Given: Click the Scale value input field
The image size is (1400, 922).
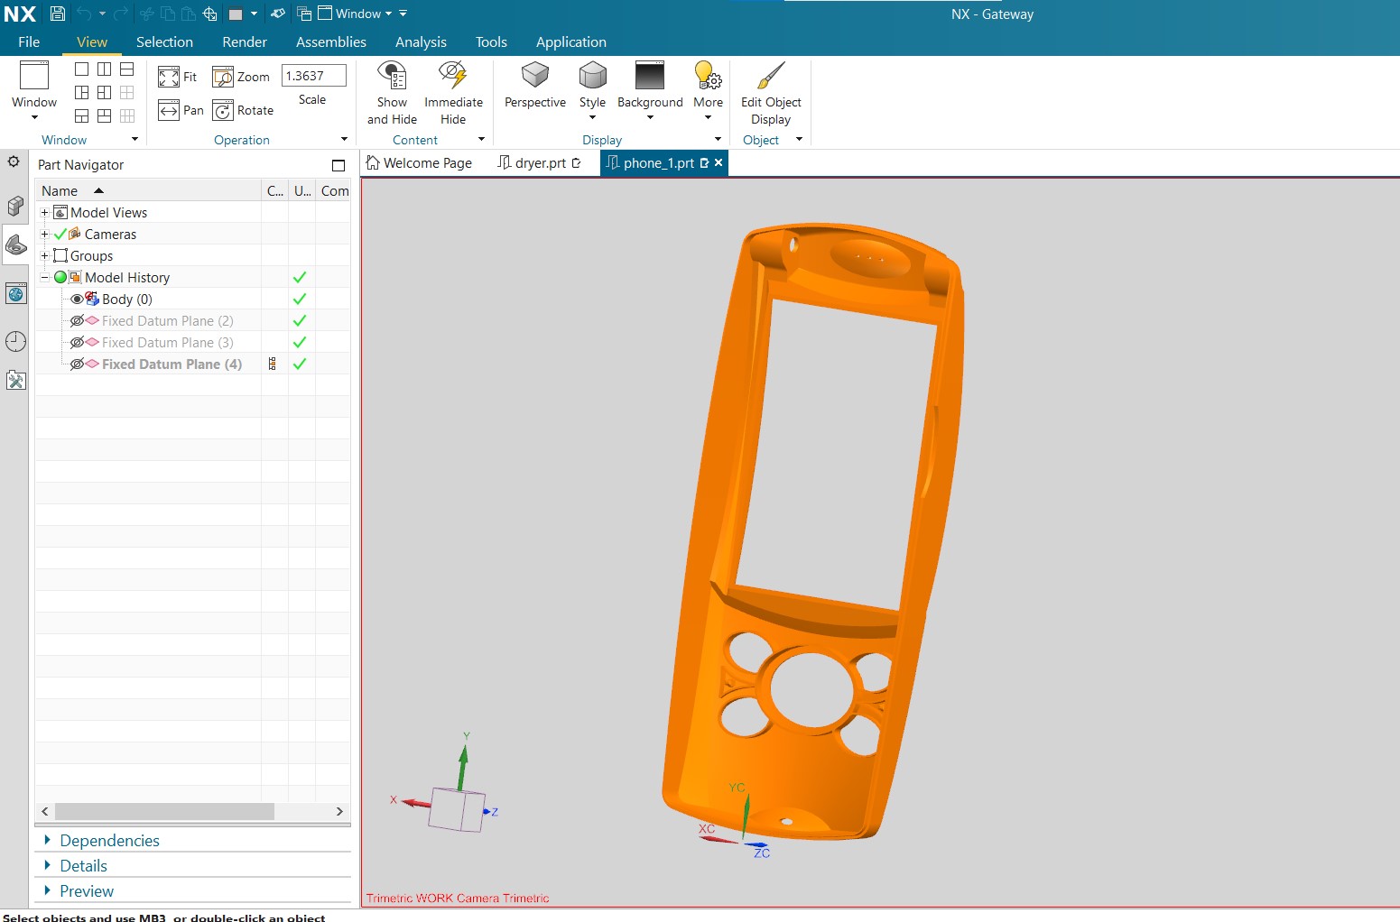Looking at the screenshot, I should click(313, 76).
